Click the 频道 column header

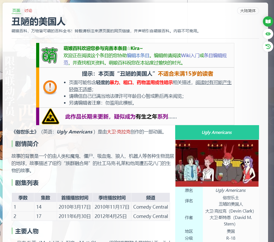coord(150,198)
